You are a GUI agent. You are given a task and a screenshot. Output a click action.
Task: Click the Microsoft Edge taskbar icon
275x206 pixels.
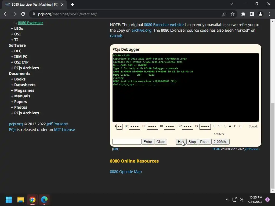pyautogui.click(x=44, y=200)
